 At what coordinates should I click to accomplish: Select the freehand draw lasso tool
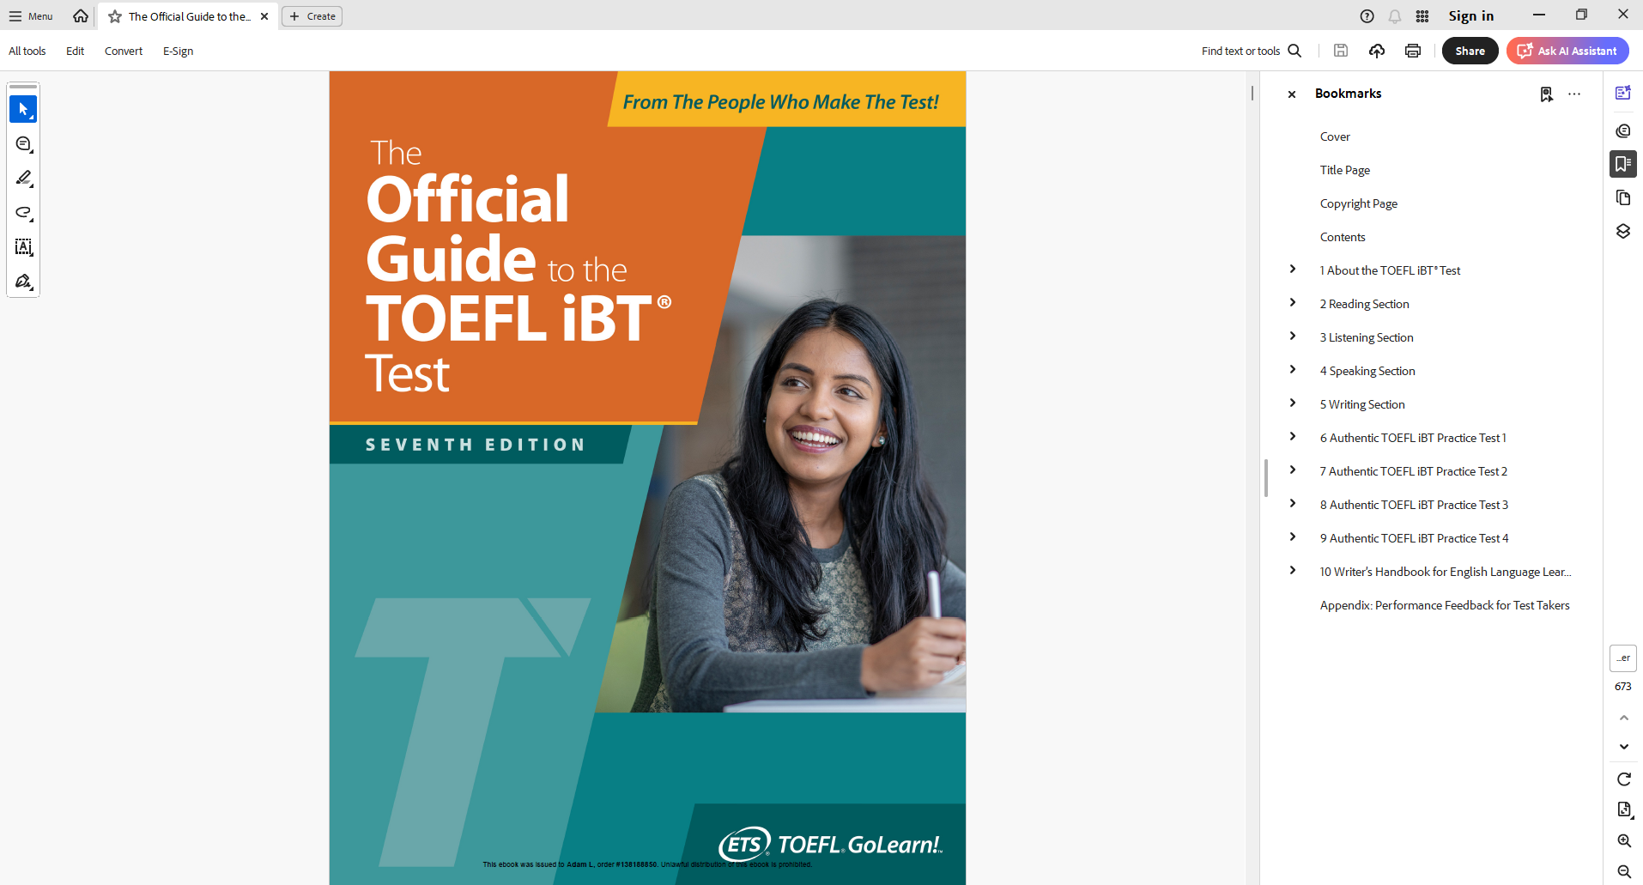coord(23,213)
